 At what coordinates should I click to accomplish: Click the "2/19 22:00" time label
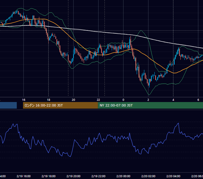(99, 176)
